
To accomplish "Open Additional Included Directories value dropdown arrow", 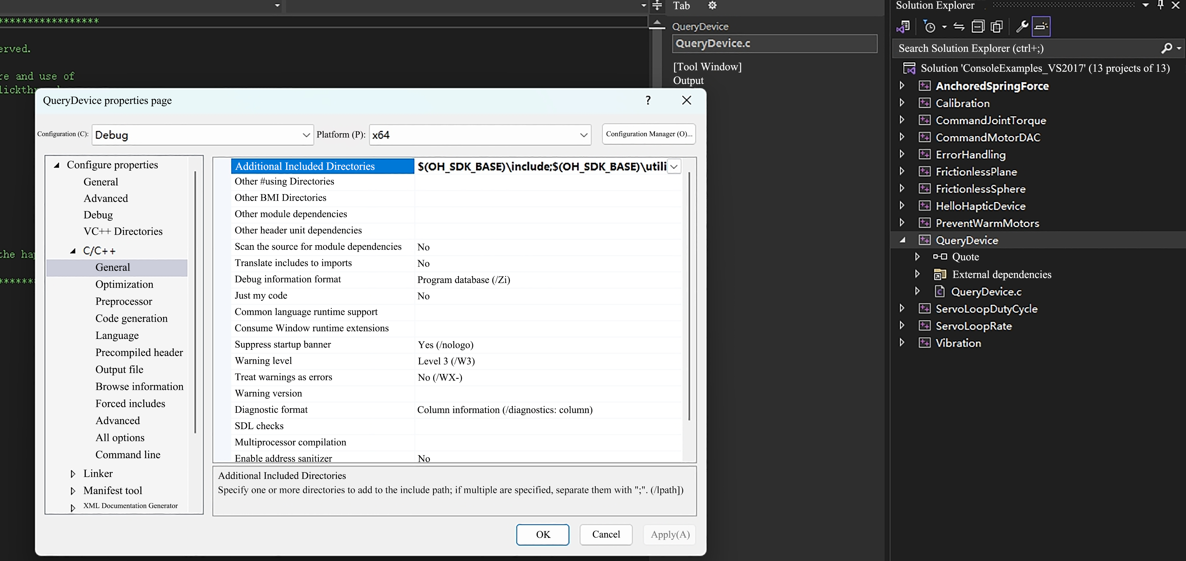I will (x=674, y=167).
